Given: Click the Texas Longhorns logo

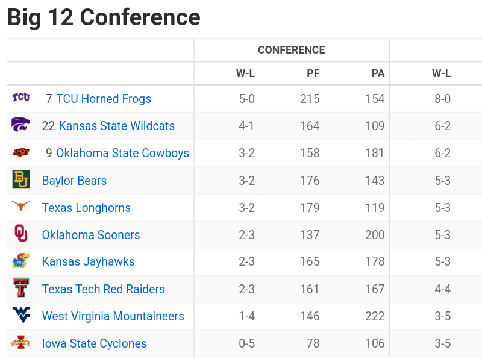Looking at the screenshot, I should (x=21, y=207).
